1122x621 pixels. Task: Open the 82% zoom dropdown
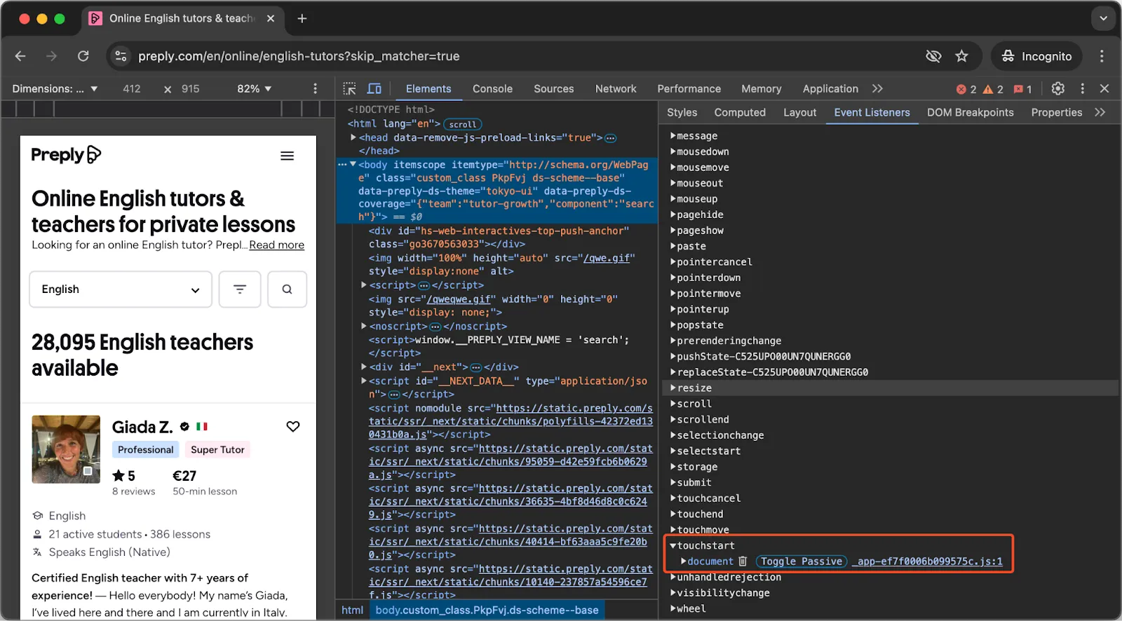254,88
